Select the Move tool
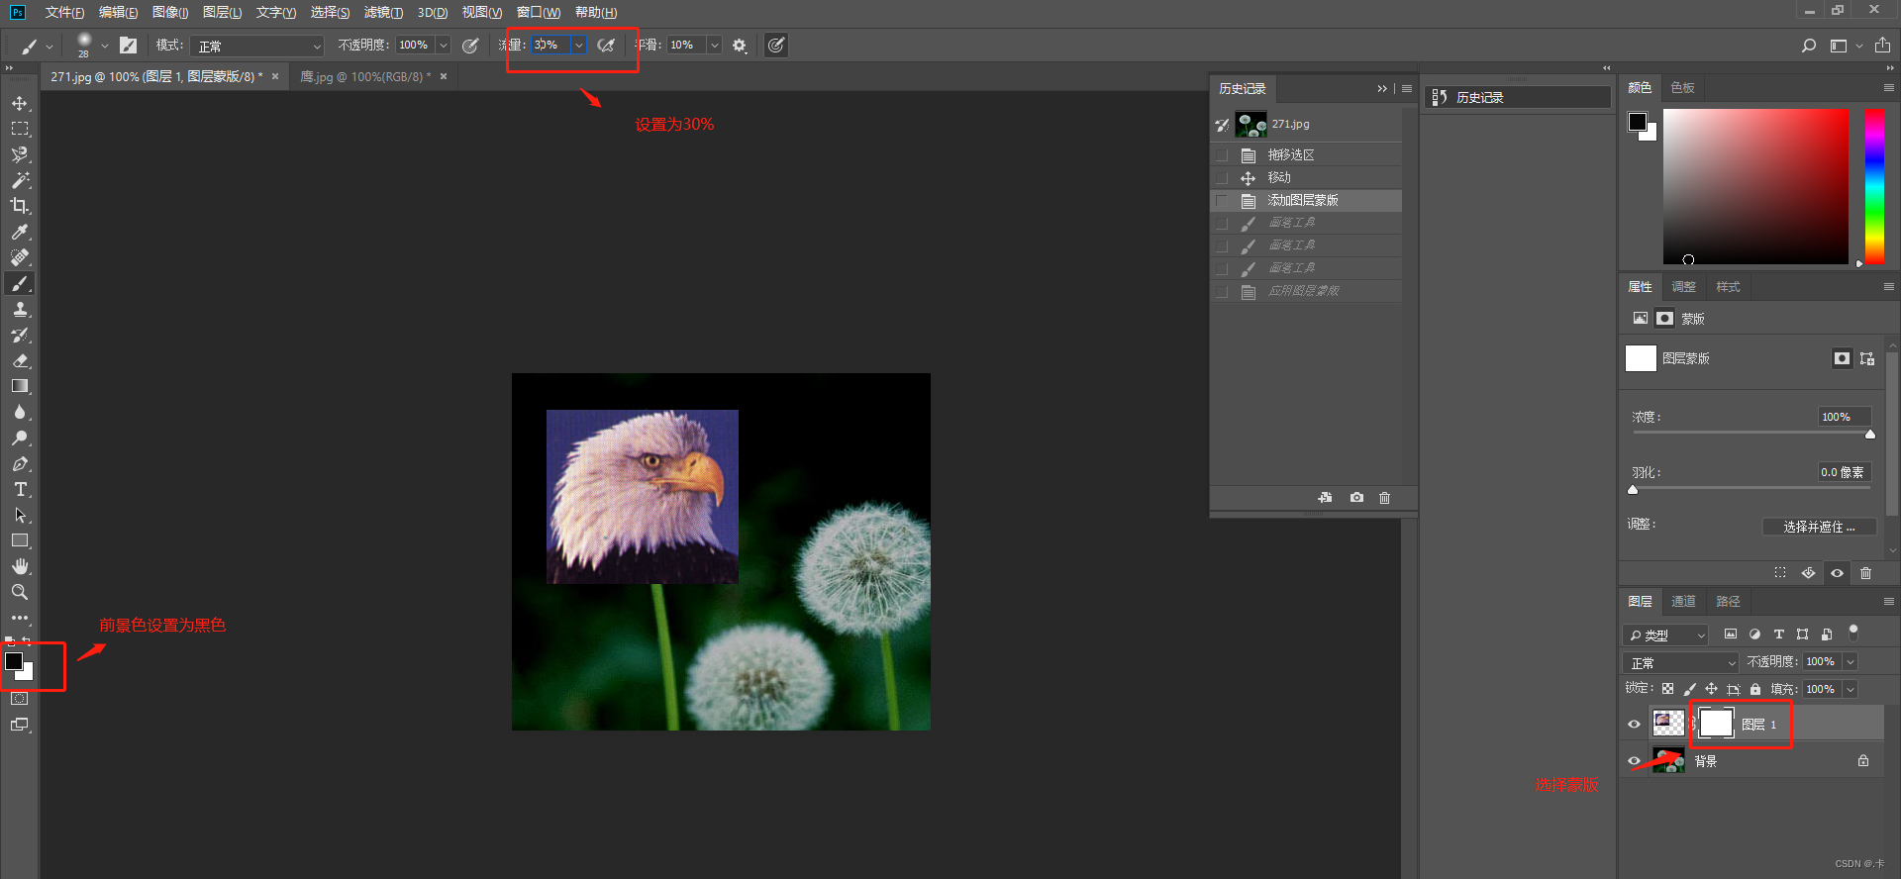Viewport: 1901px width, 879px height. pos(20,104)
